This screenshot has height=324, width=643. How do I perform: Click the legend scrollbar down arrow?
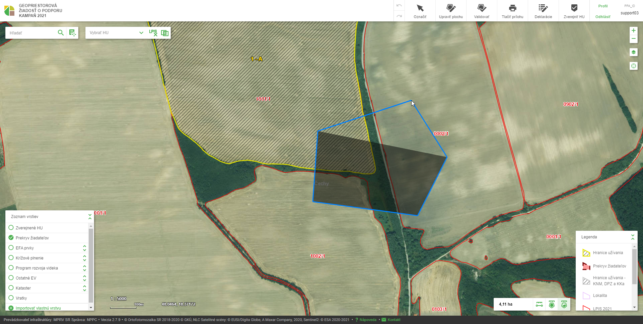click(634, 307)
